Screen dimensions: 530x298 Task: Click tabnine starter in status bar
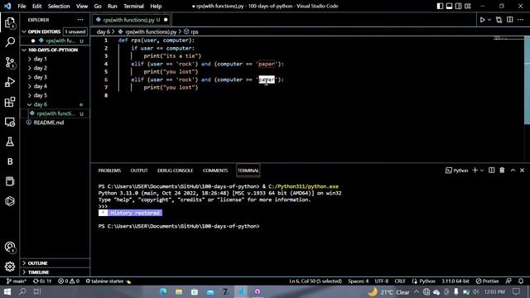108,281
